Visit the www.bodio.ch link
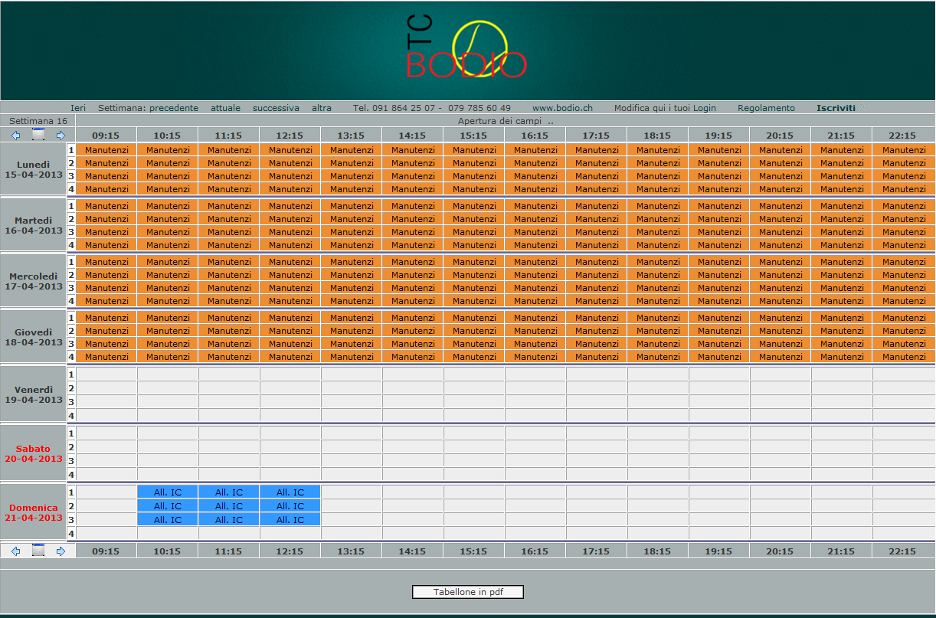The image size is (936, 618). (562, 108)
